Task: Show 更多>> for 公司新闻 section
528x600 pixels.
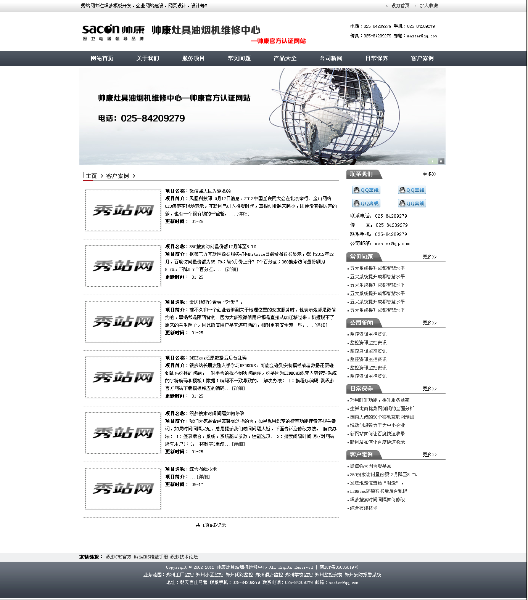Action: 429,323
